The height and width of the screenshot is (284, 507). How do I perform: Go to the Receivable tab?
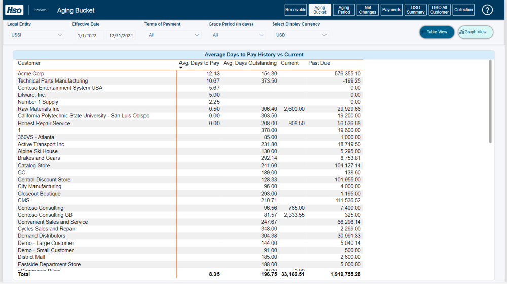(x=296, y=10)
